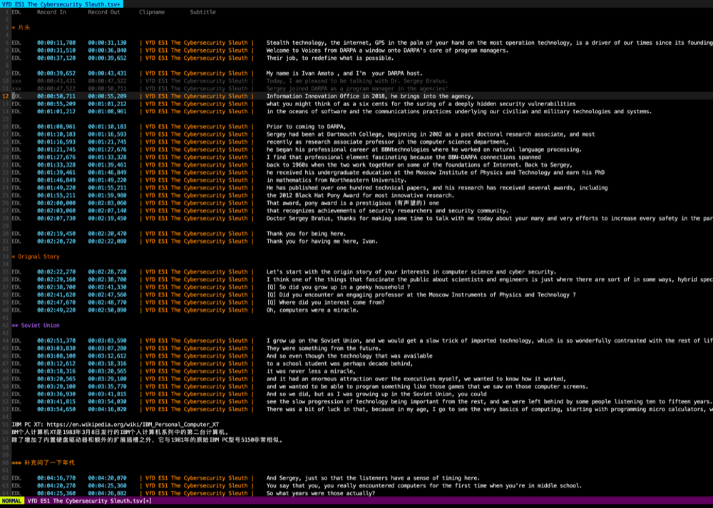Click the timecode 00:02:28,720

108,271
